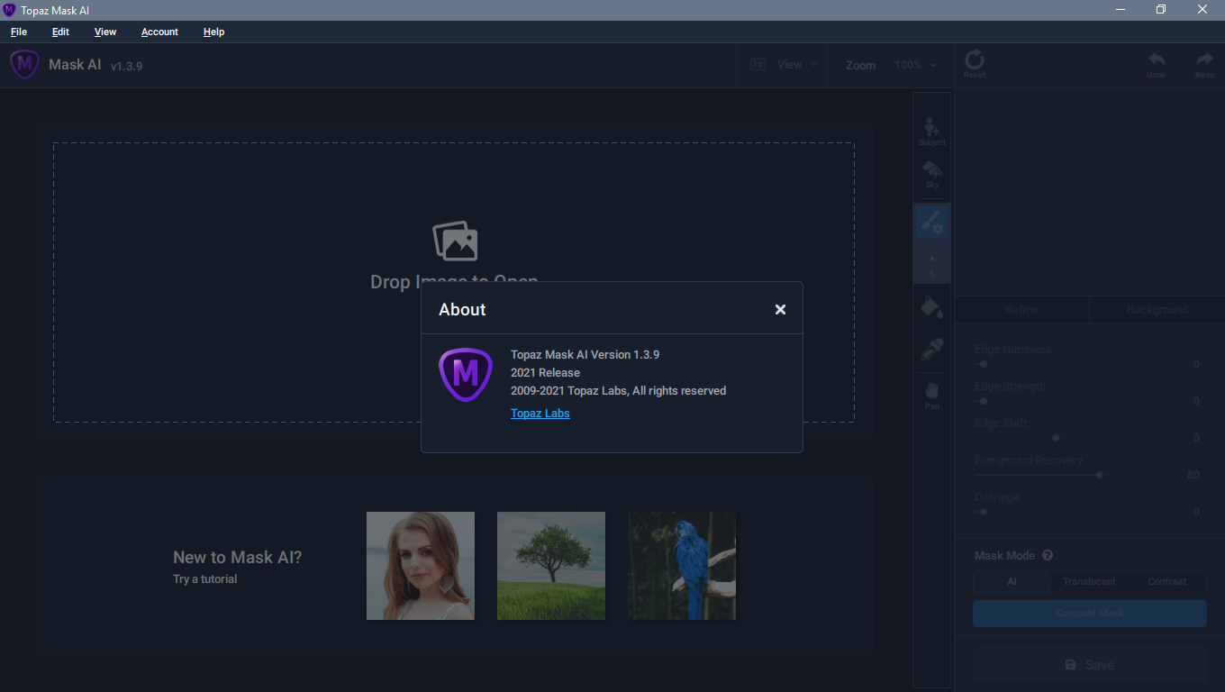Select the Sky auto-detect tool
This screenshot has height=692, width=1225.
pos(932,175)
